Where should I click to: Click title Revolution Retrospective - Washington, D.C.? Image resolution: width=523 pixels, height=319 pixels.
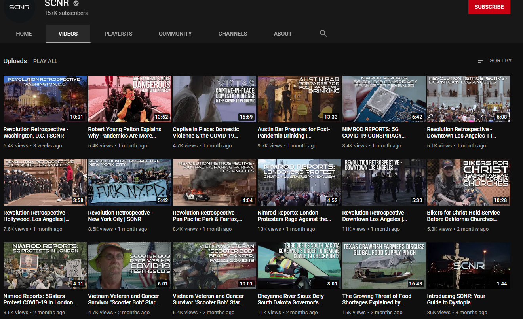[x=36, y=132]
